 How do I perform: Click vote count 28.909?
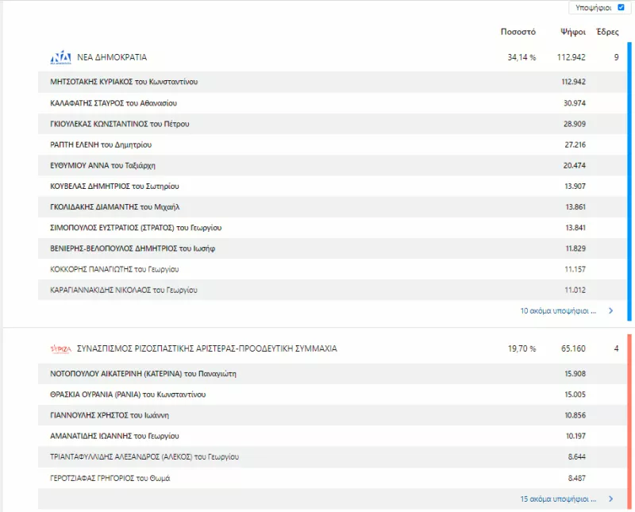point(574,124)
